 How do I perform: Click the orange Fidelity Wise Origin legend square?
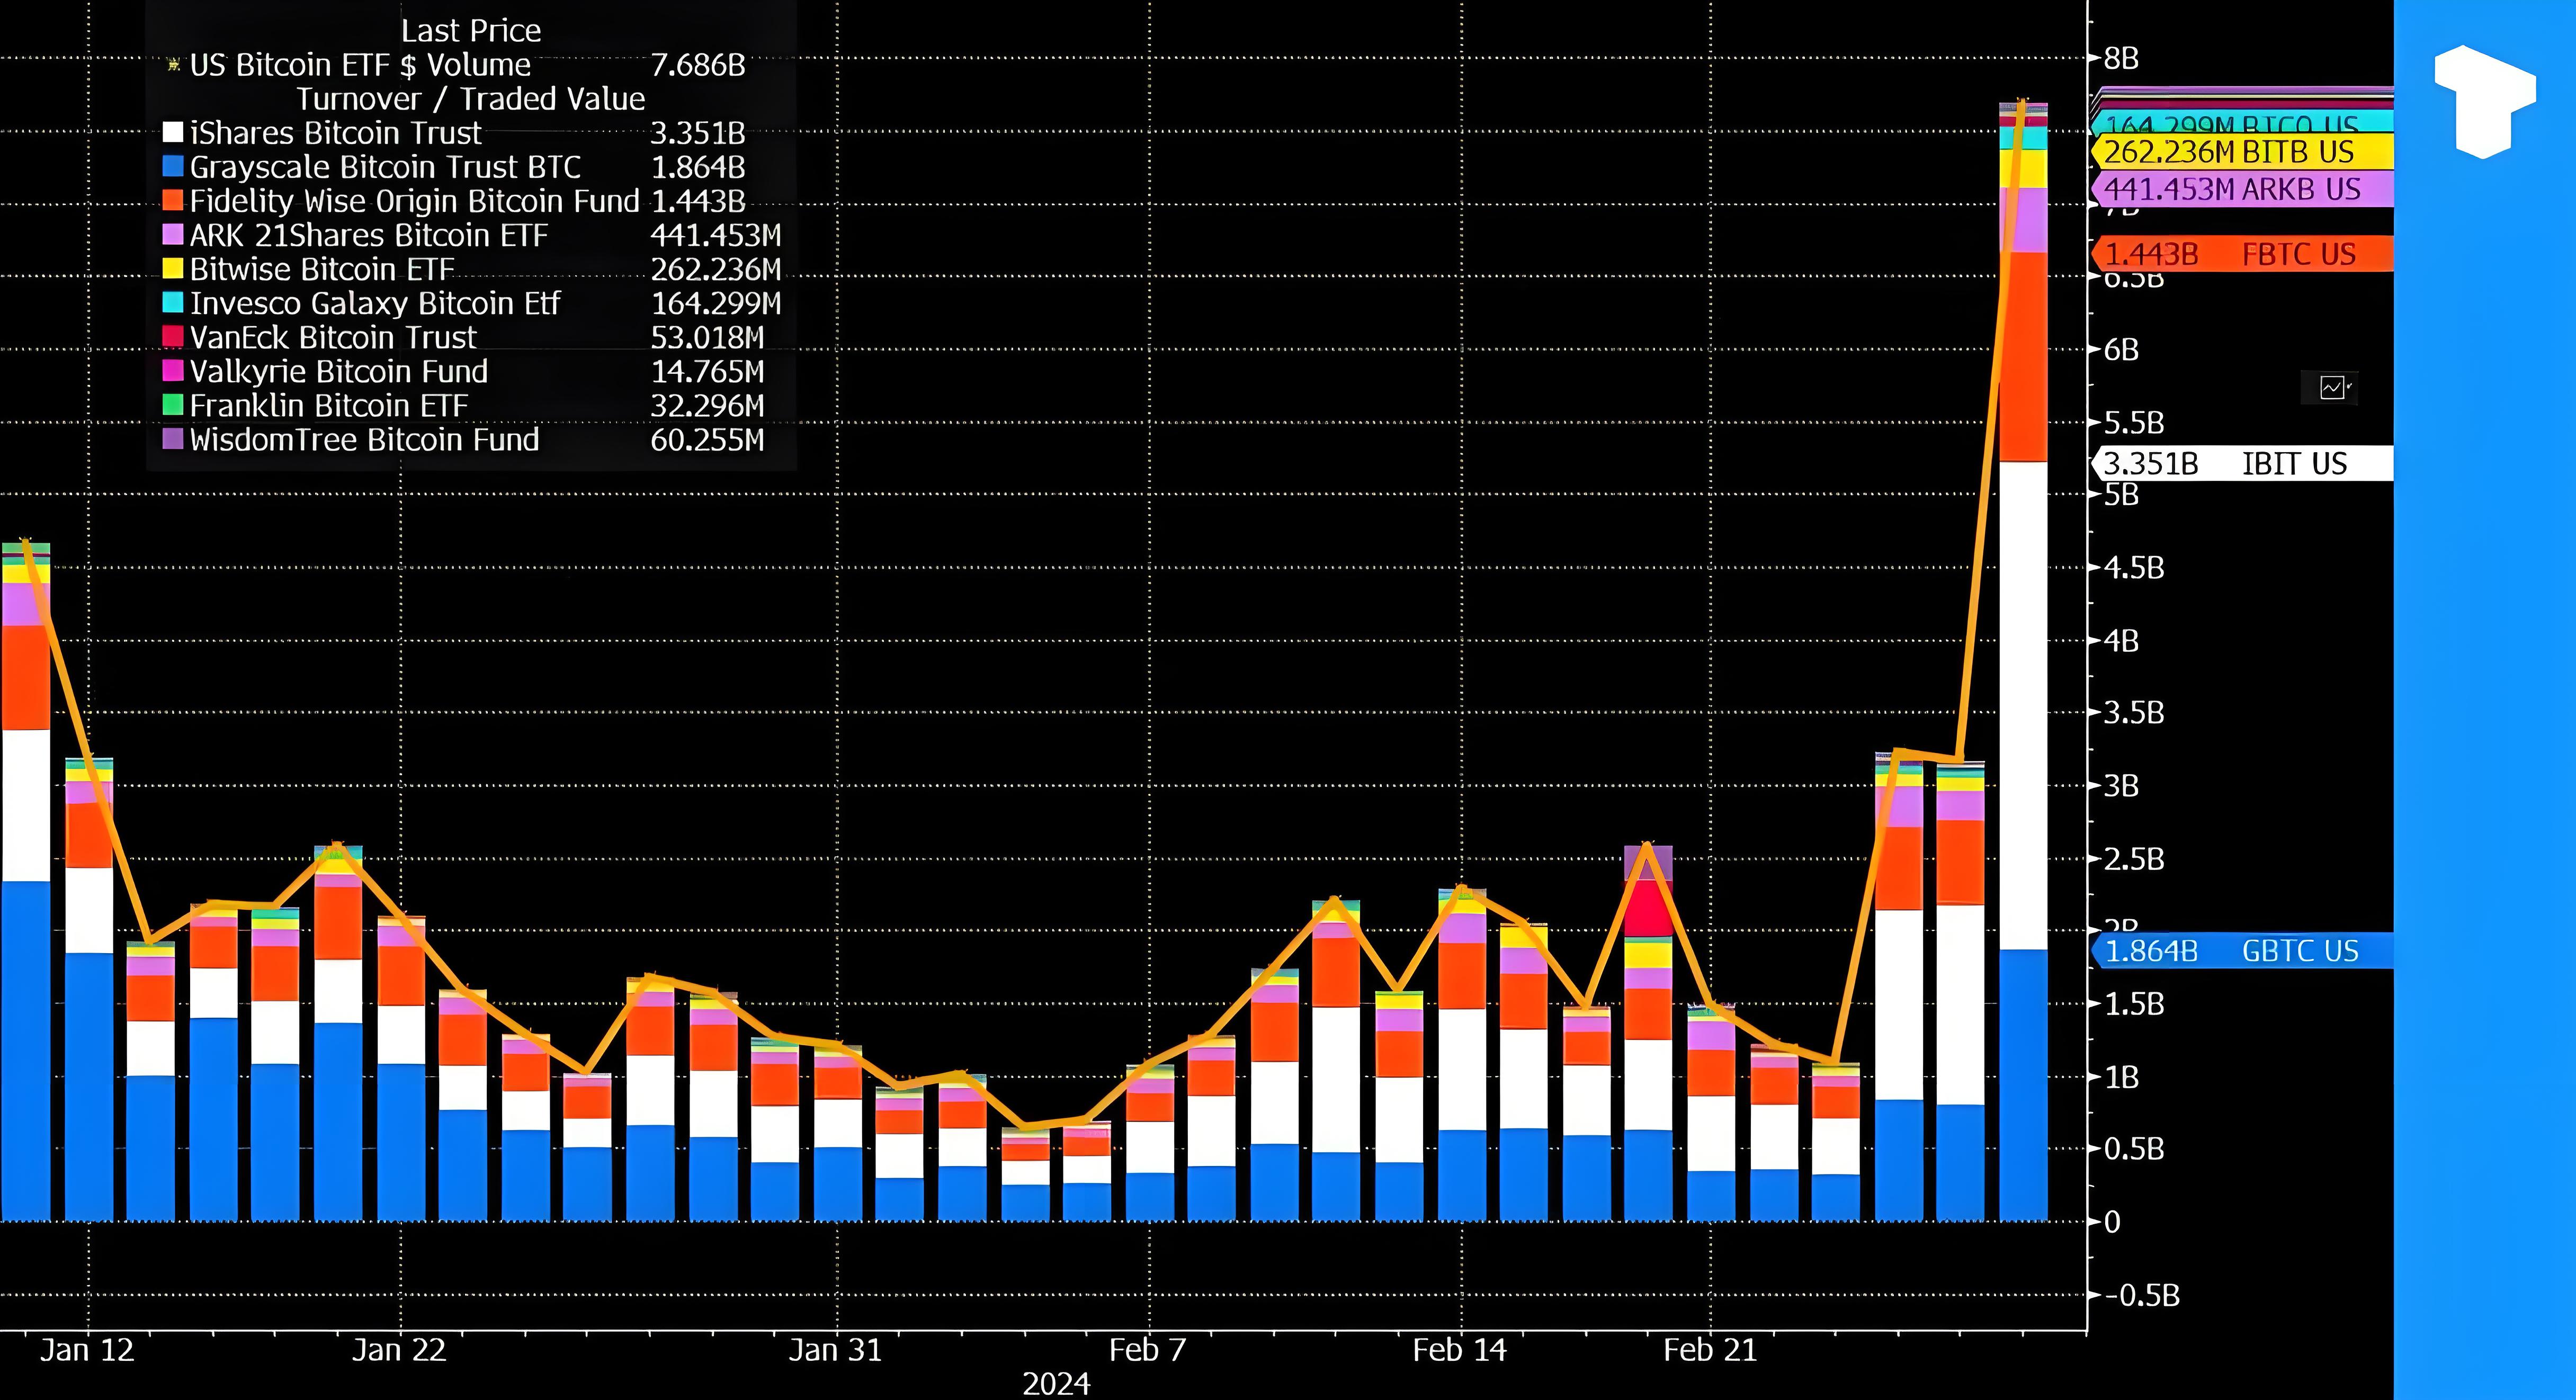click(173, 200)
